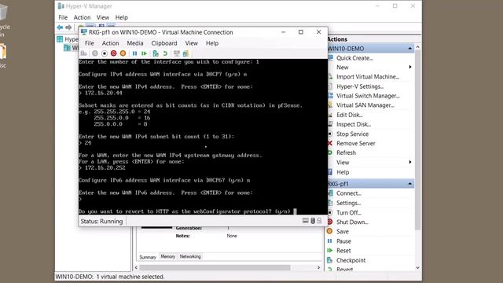Revert the VM using the VM Connection toolbar icon
Screen dimensions: 503x283
(165, 53)
